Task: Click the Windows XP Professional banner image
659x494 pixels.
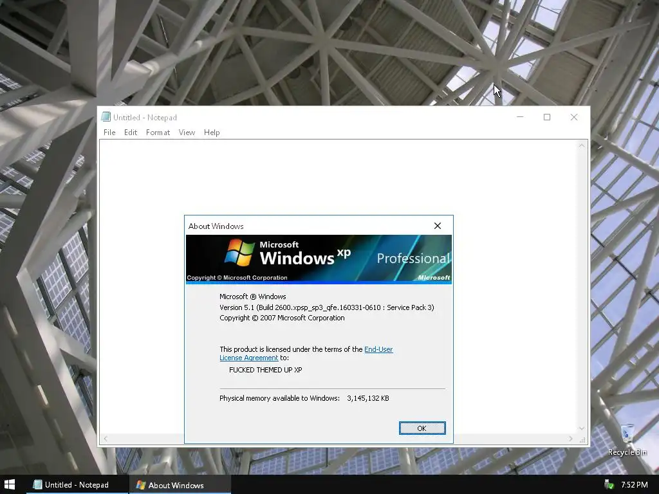Action: pos(319,259)
